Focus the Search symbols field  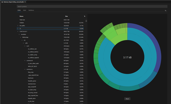click(92, 6)
